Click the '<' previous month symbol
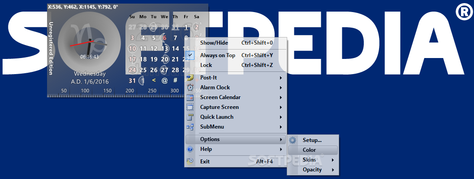The width and height of the screenshot is (474, 179). 154,80
